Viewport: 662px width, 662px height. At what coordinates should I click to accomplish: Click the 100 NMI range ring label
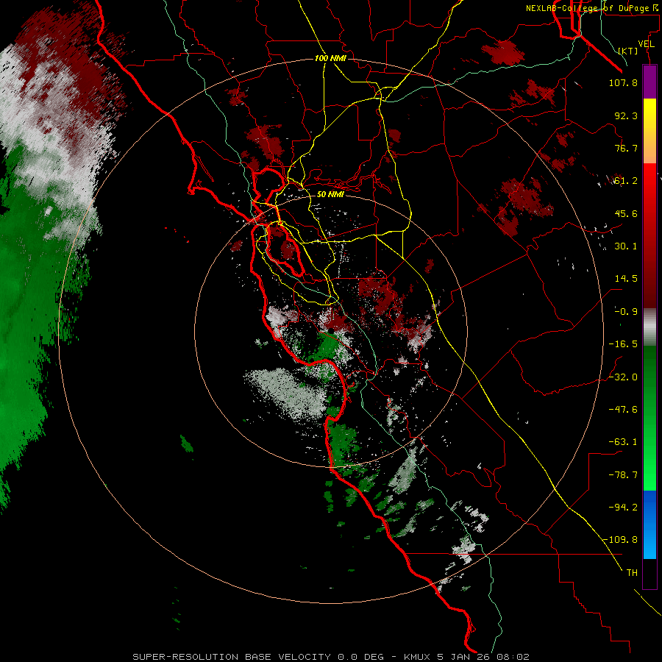[330, 58]
